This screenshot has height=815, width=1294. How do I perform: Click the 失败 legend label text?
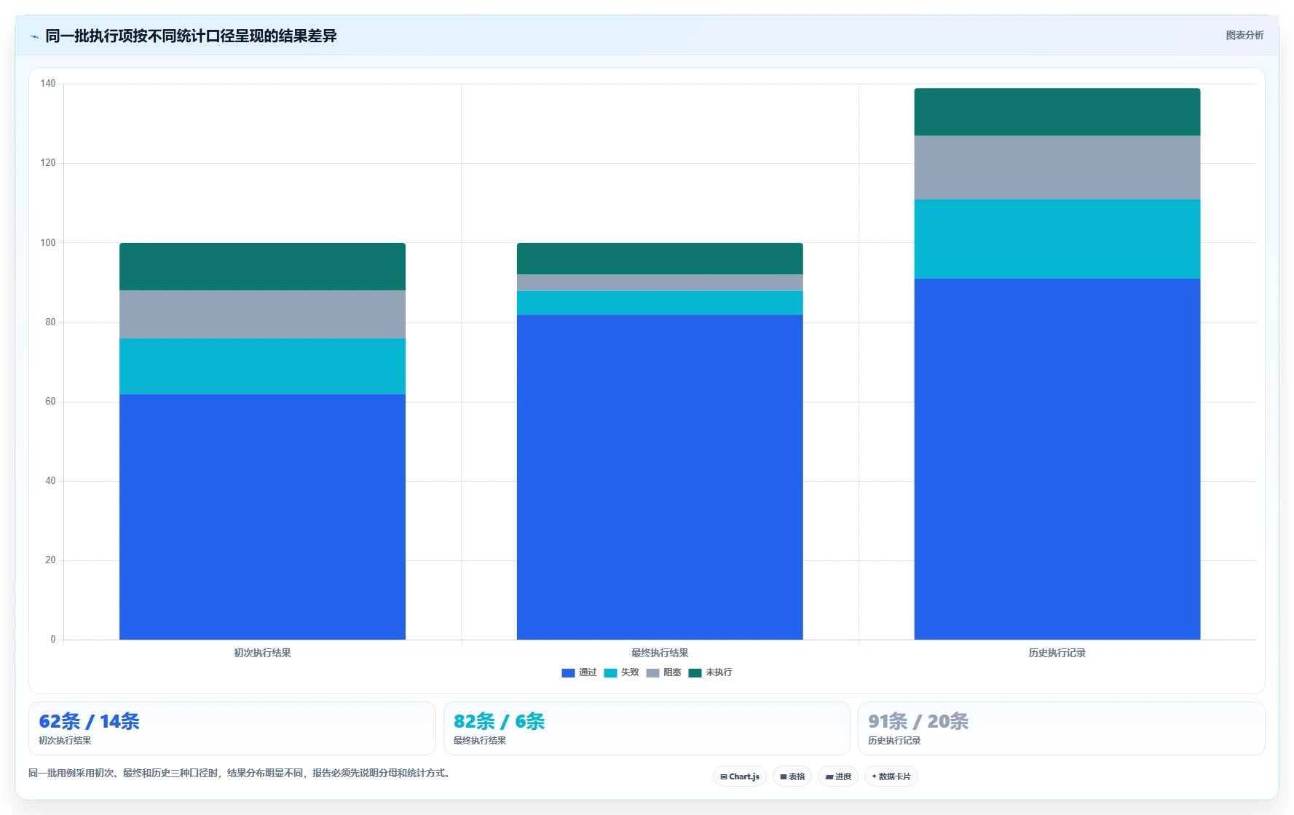(630, 672)
